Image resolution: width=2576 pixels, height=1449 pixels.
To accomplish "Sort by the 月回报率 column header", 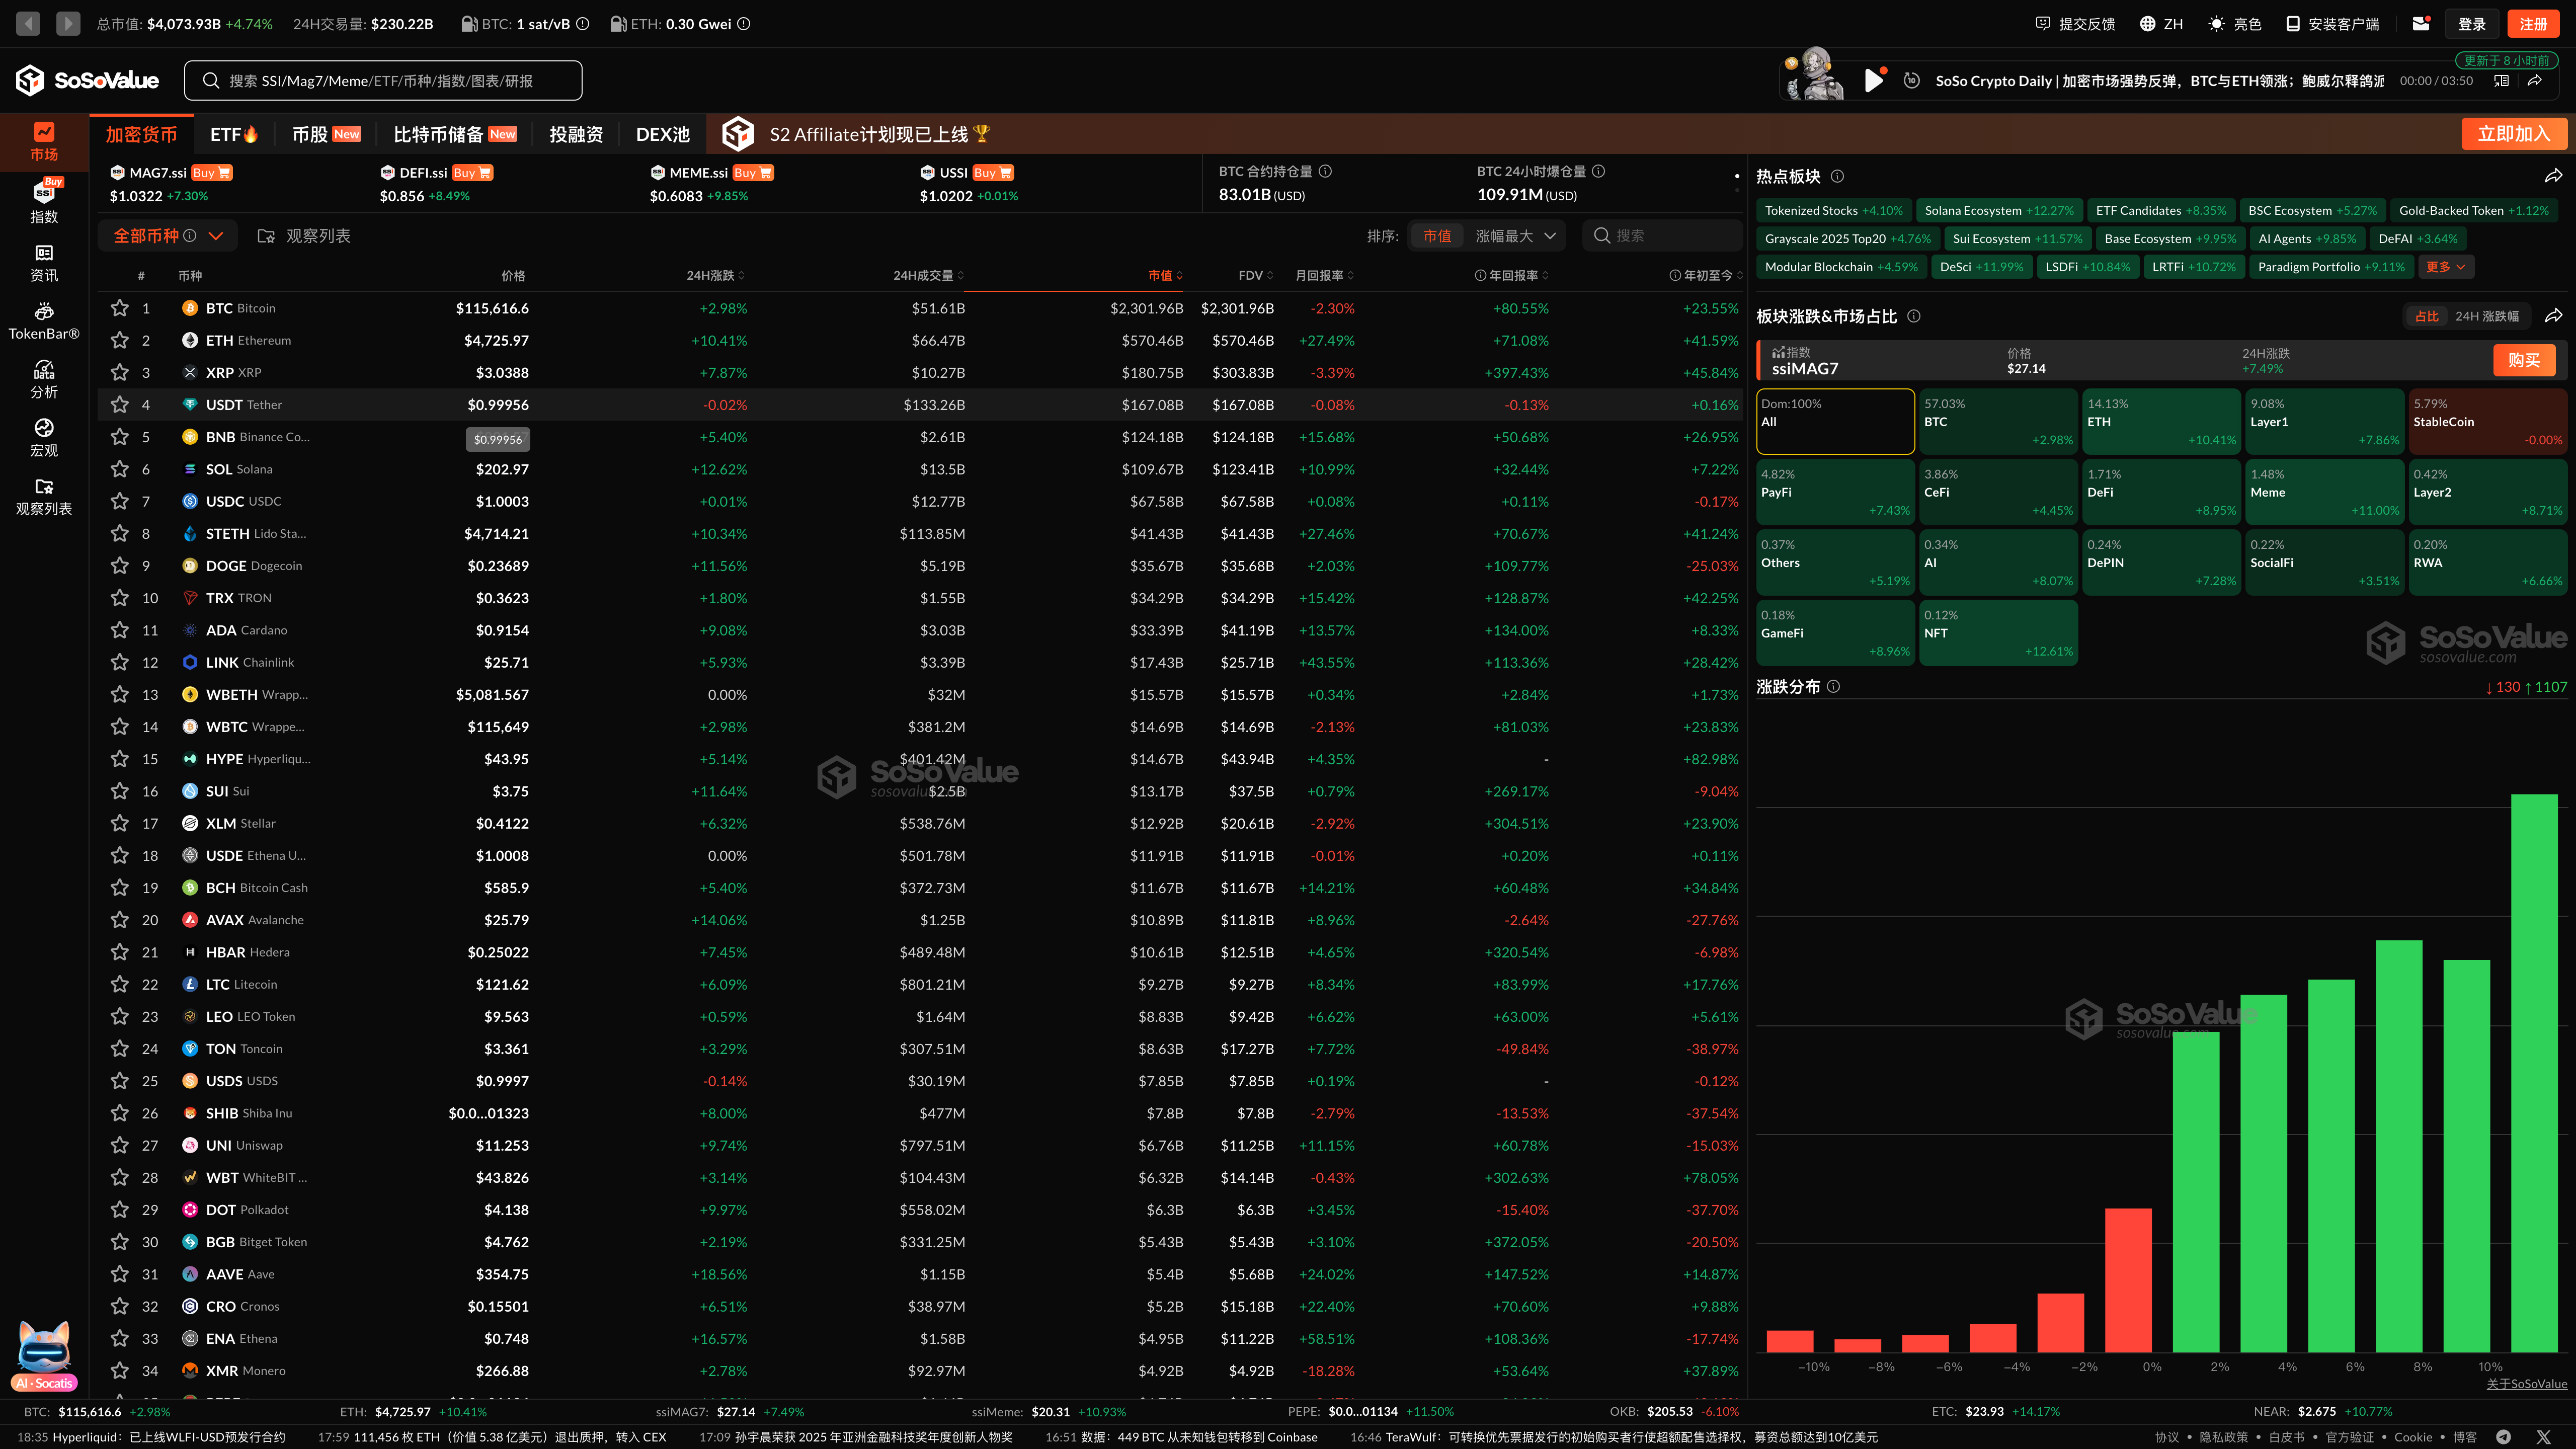I will [x=1325, y=275].
